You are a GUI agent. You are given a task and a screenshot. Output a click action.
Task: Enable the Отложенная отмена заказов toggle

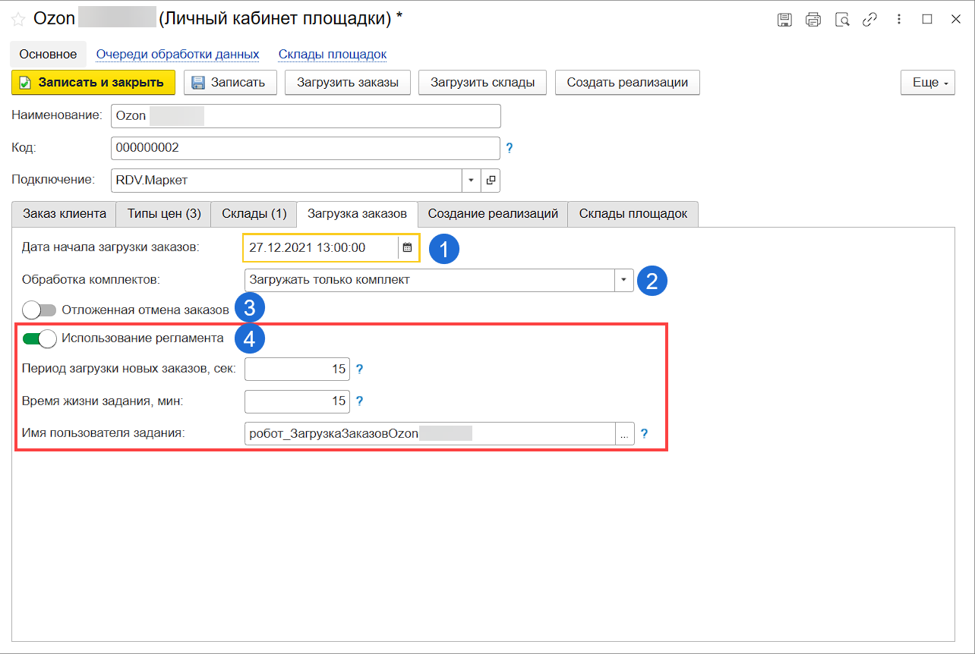point(39,310)
